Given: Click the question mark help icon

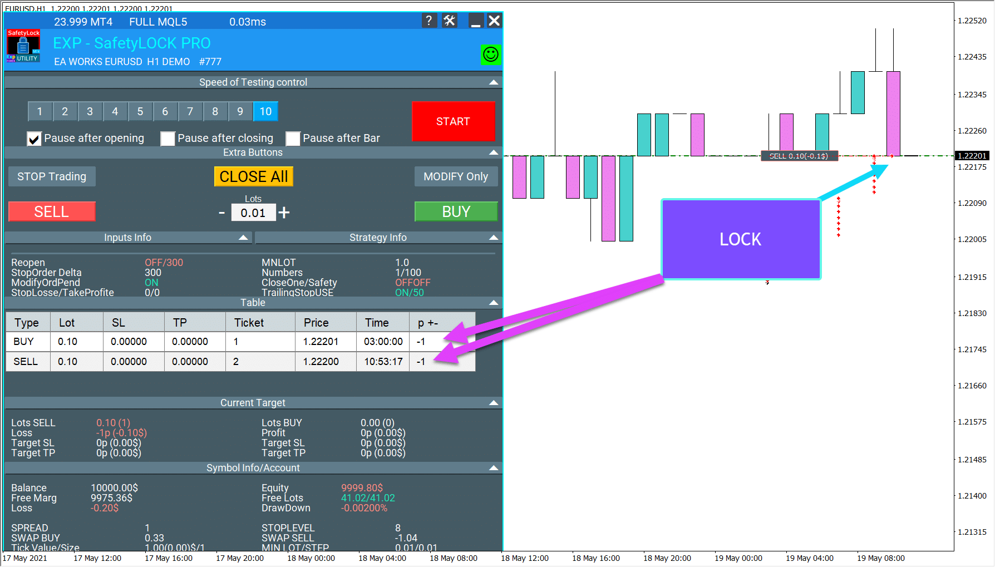Looking at the screenshot, I should point(428,21).
